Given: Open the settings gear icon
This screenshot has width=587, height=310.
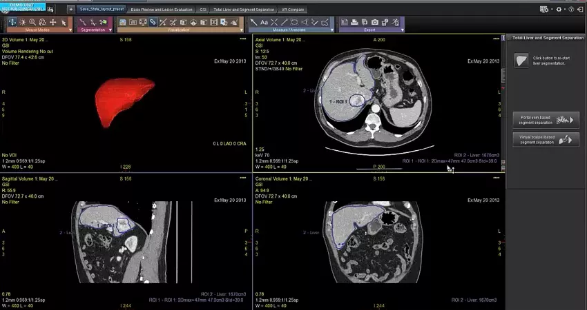Looking at the screenshot, I should (x=559, y=10).
